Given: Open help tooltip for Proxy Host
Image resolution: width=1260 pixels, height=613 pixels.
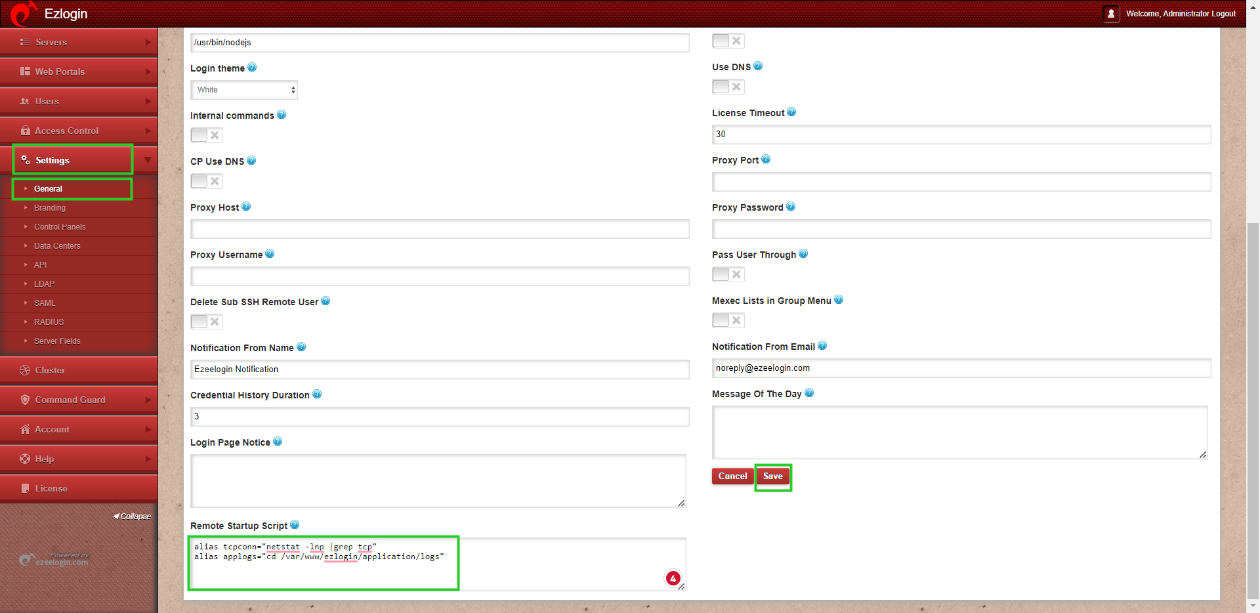Looking at the screenshot, I should [x=246, y=207].
